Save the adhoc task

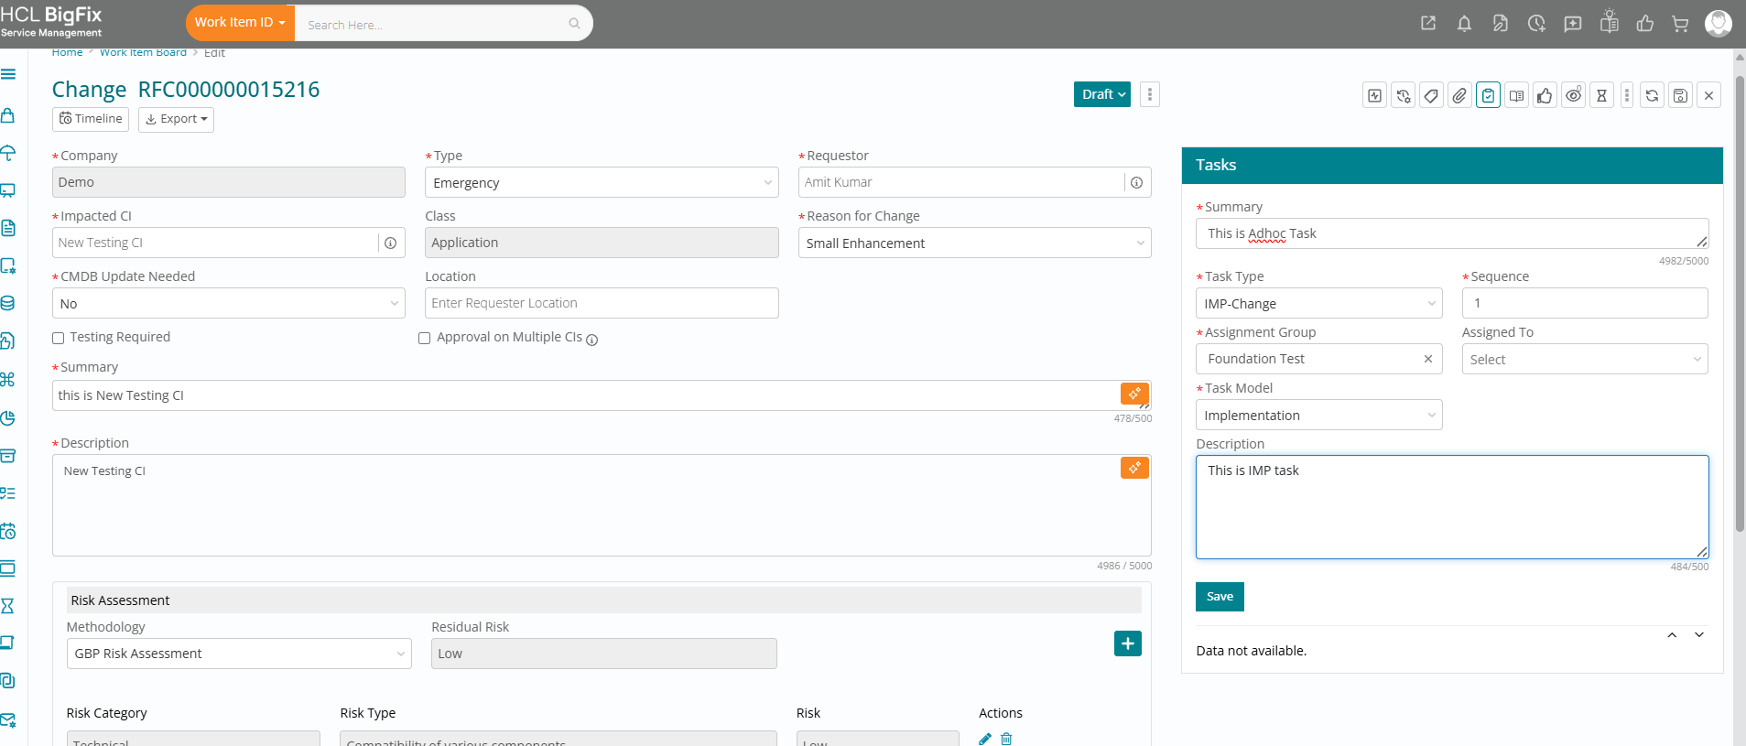(1220, 597)
